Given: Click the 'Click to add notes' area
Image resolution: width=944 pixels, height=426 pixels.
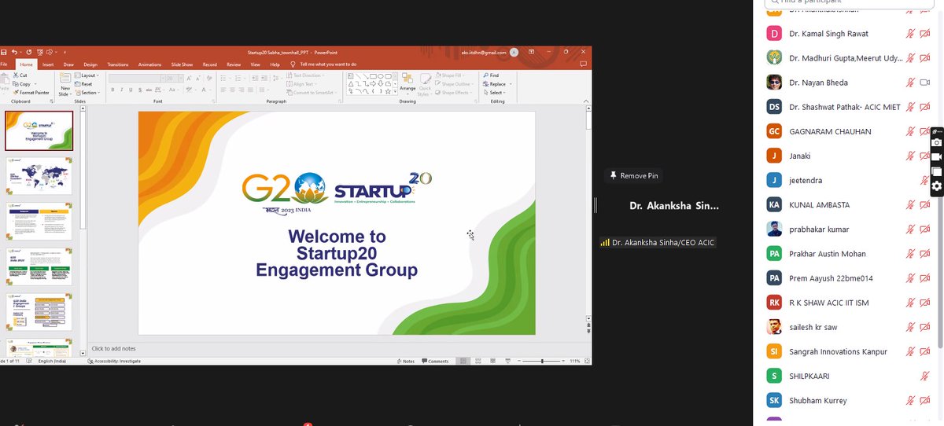Looking at the screenshot, I should click(114, 349).
